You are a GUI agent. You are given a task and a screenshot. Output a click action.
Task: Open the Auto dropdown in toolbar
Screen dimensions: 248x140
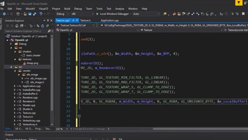click(x=146, y=14)
